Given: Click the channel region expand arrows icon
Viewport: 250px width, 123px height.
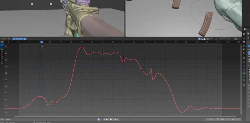Looking at the screenshot, I should tap(2, 42).
